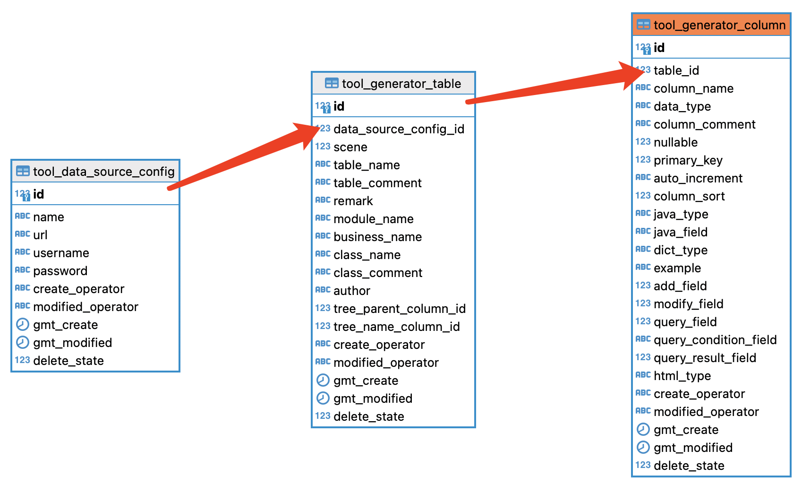Select the class_name column
This screenshot has width=802, height=485.
pos(367,255)
